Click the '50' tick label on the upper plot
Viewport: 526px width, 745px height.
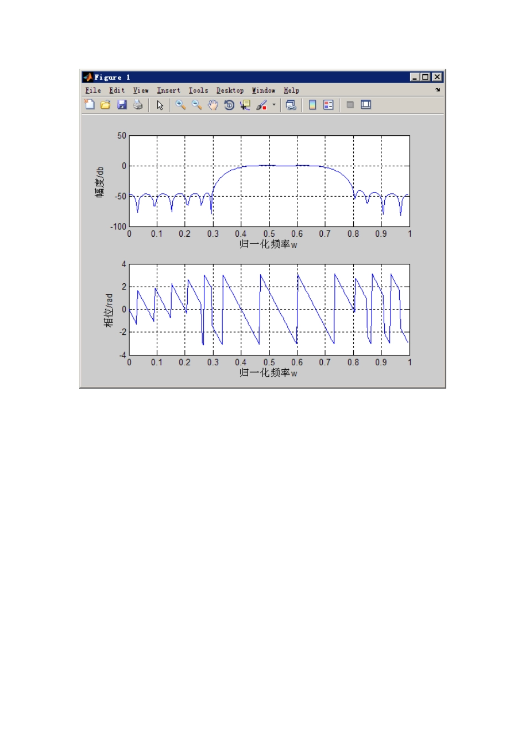pos(122,135)
